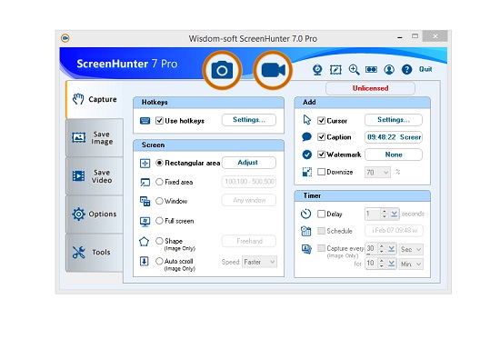Viewport: 500px width, 339px height.
Task: Click the video recording camera icon
Action: tap(273, 70)
